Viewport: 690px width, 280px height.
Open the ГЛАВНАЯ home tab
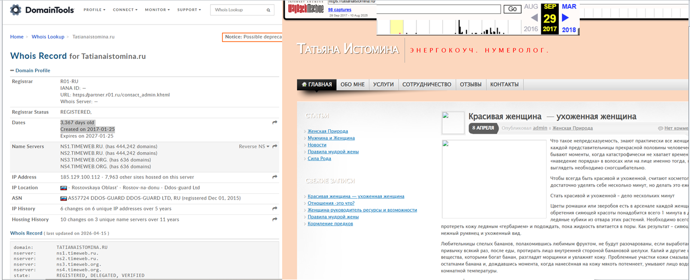point(317,84)
